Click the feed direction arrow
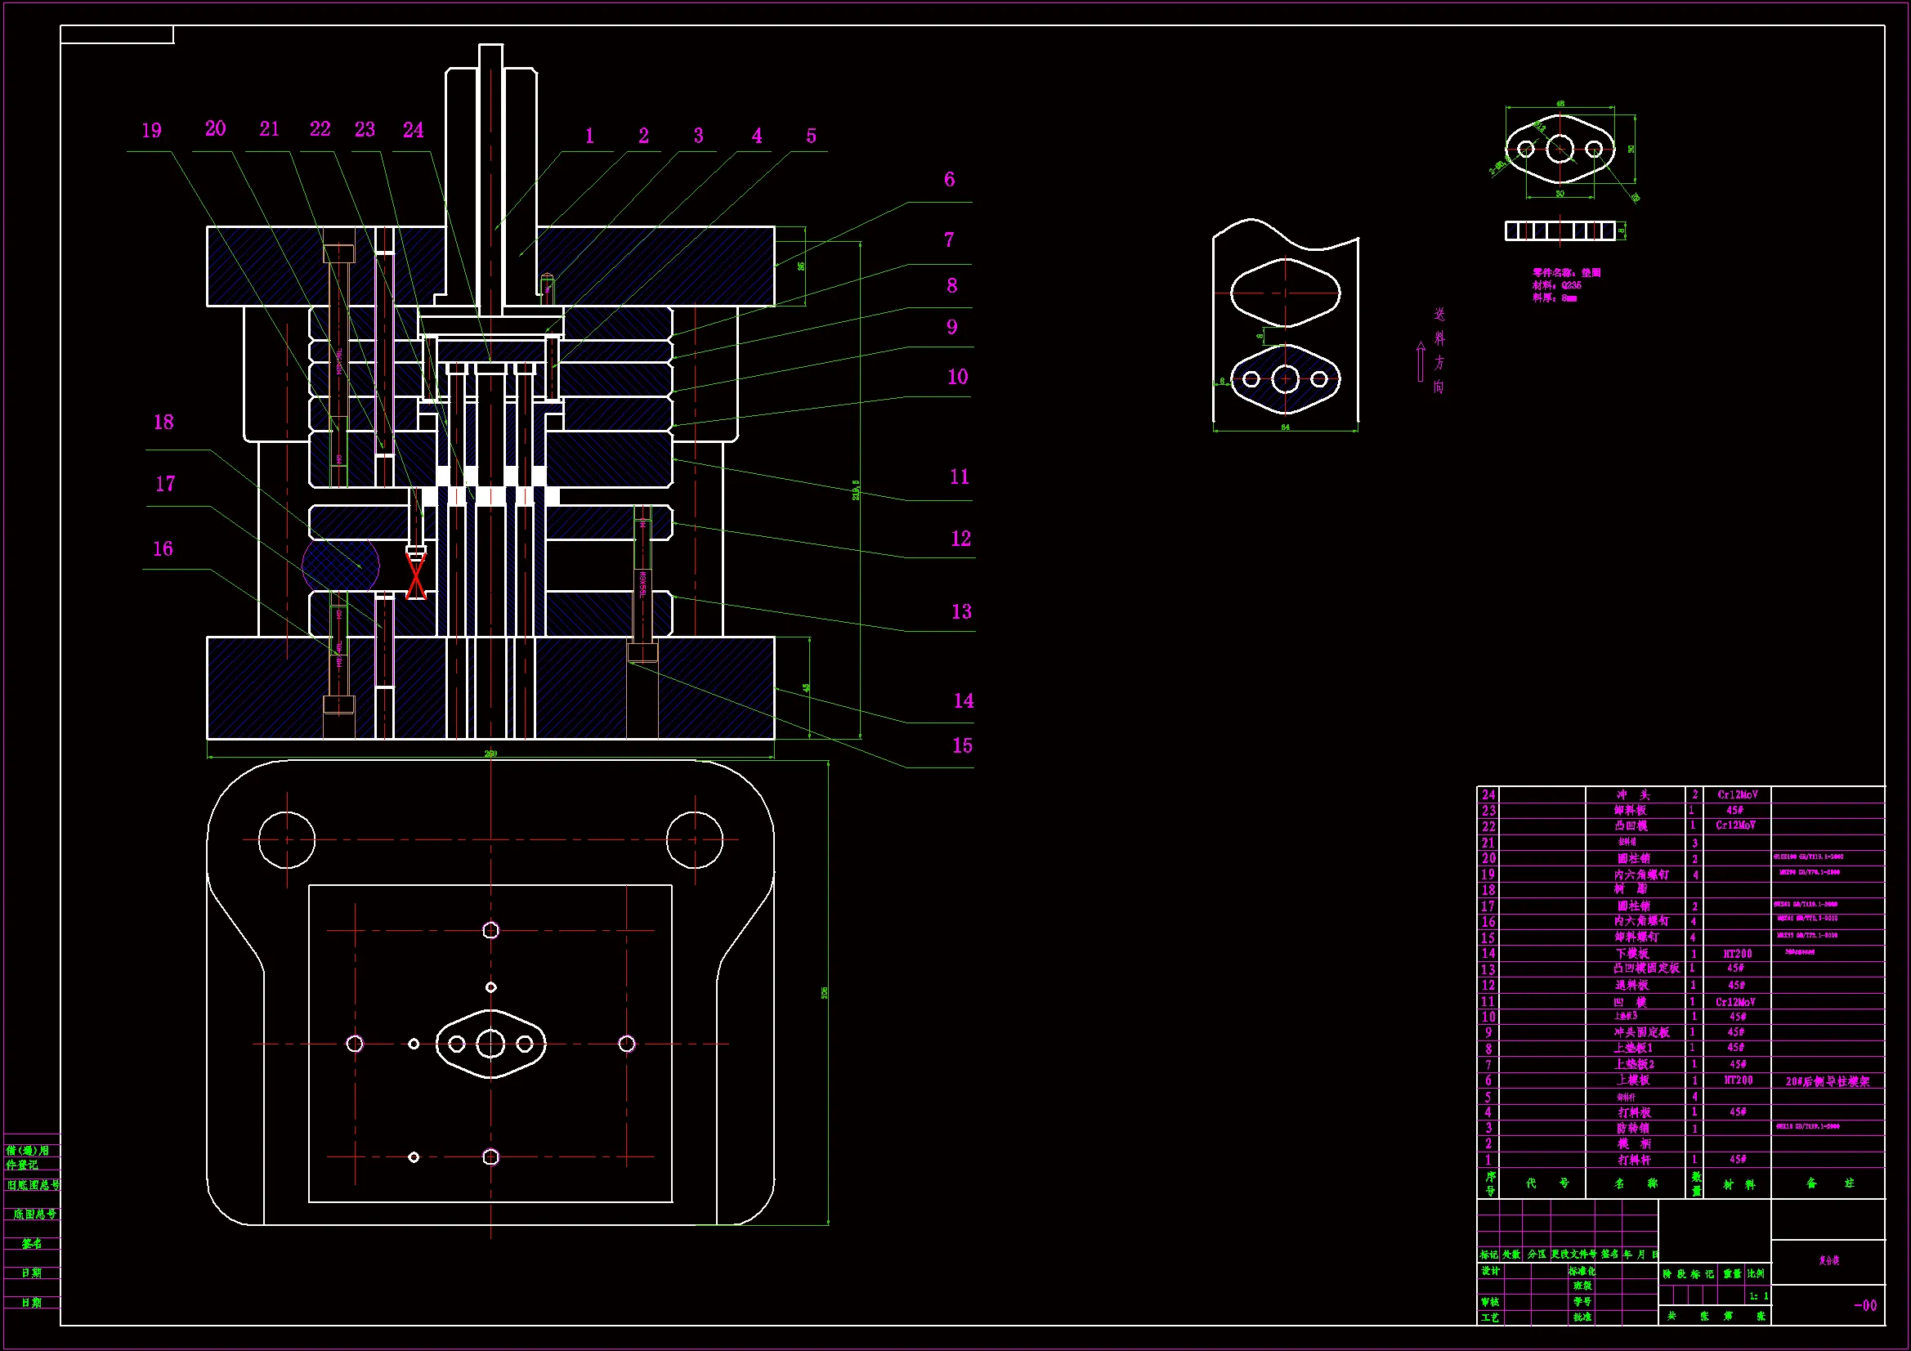The height and width of the screenshot is (1351, 1911). tap(1421, 362)
